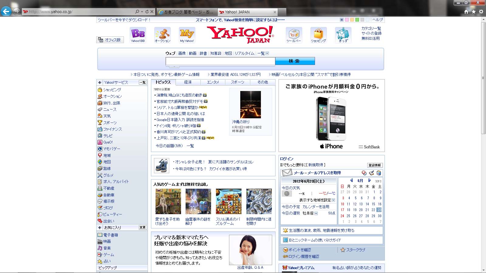Switch to the スポーツ news tab
Viewport: 486px width, 273px height.
[238, 82]
